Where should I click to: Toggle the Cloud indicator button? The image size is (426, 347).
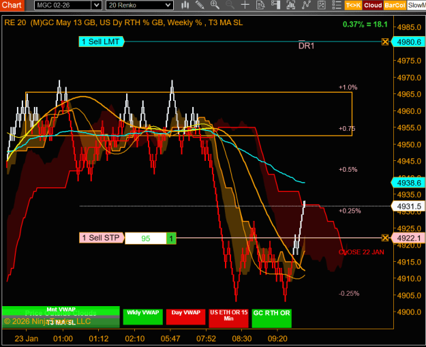point(373,5)
